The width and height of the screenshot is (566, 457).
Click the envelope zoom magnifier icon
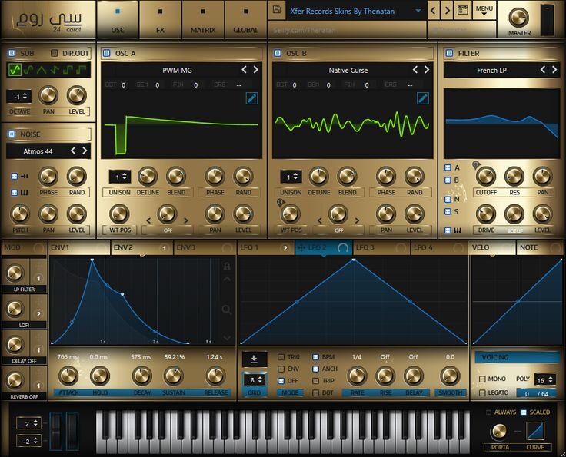coord(227,310)
